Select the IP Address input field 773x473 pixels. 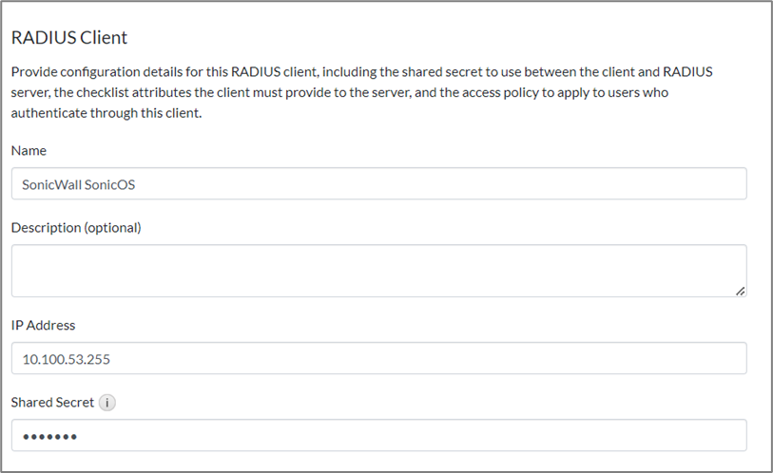[378, 358]
